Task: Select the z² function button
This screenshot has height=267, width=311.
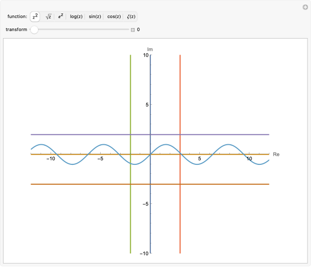Action: coord(35,17)
